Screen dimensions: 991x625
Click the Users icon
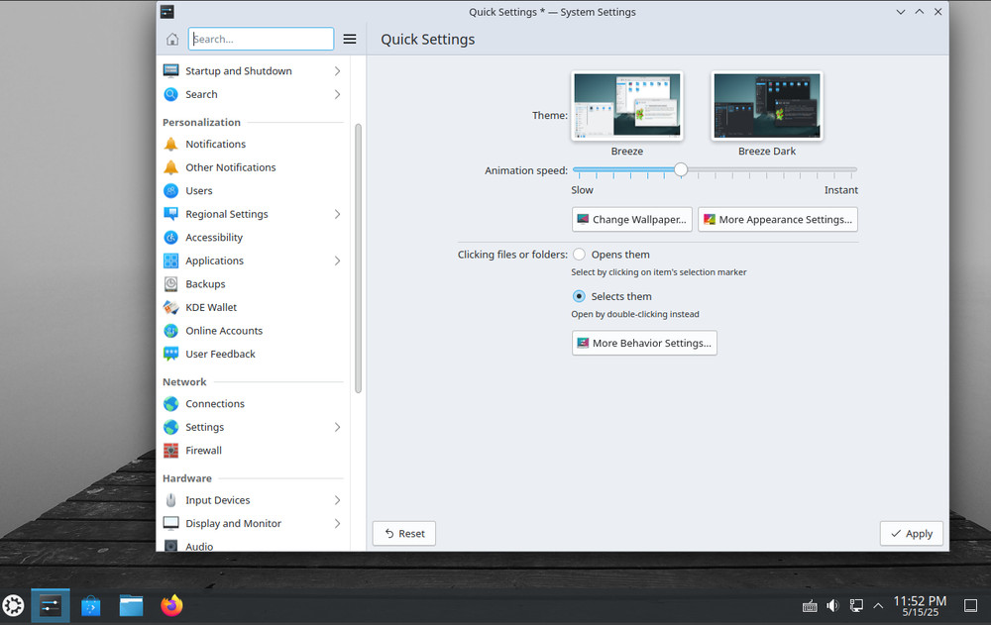(170, 191)
